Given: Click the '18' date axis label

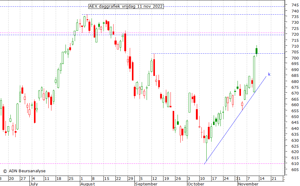Looking at the screenshot, I should tap(59, 179).
